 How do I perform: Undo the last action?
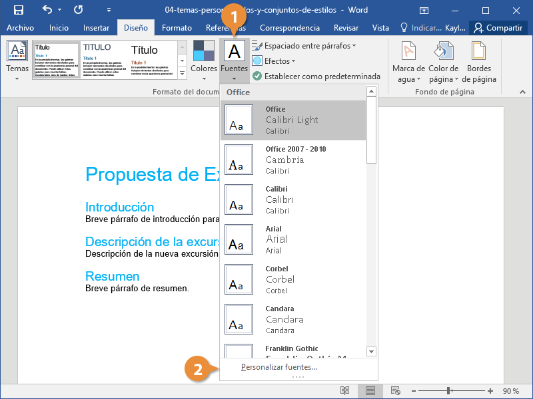click(47, 10)
